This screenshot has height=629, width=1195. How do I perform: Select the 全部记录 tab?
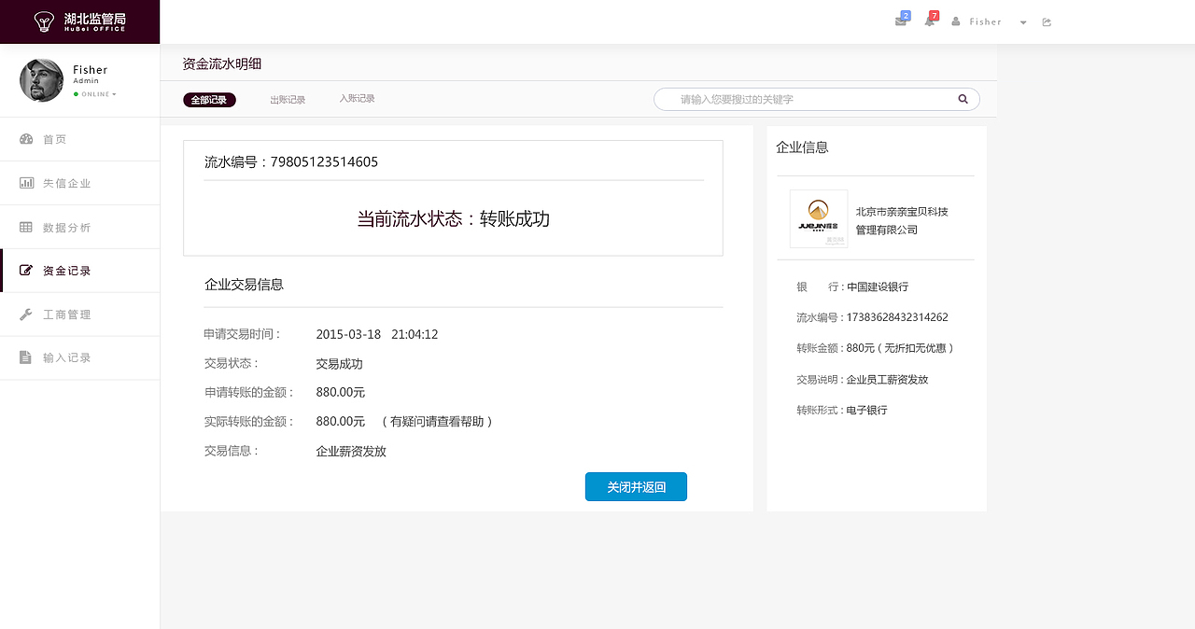[209, 99]
